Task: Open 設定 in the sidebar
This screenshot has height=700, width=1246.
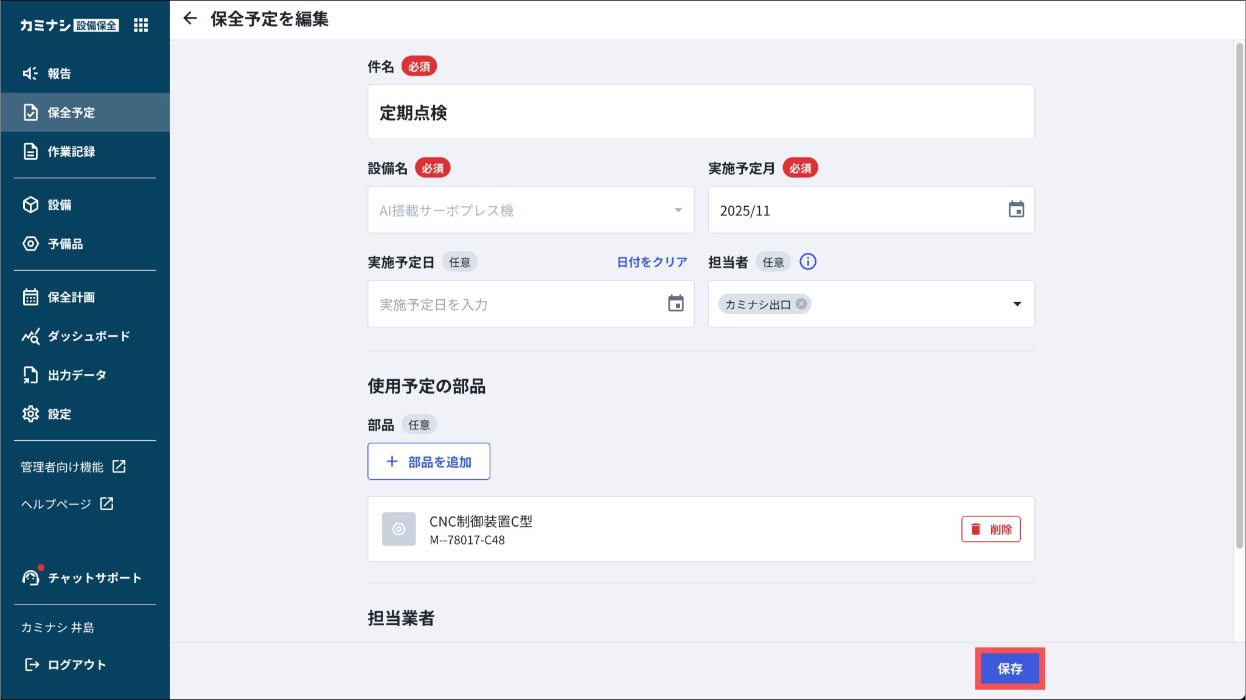Action: coord(59,414)
